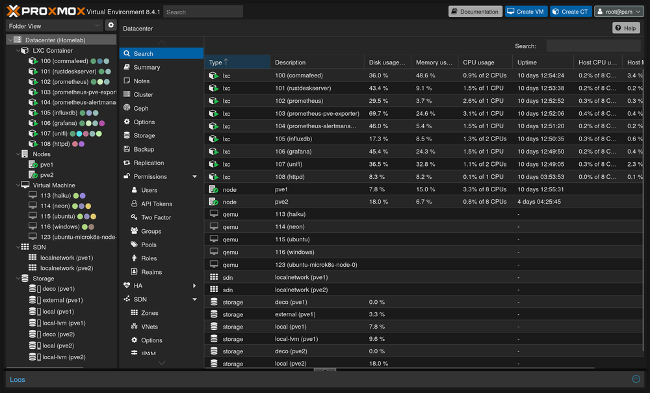This screenshot has width=650, height=393.
Task: Click the '103 (prometheus-pve-exporter)' description cell
Action: 317,113
